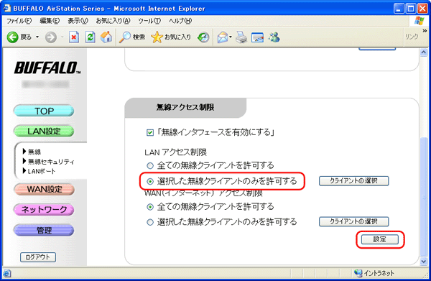Click the page icon in status bar
The width and height of the screenshot is (431, 281).
[7, 273]
